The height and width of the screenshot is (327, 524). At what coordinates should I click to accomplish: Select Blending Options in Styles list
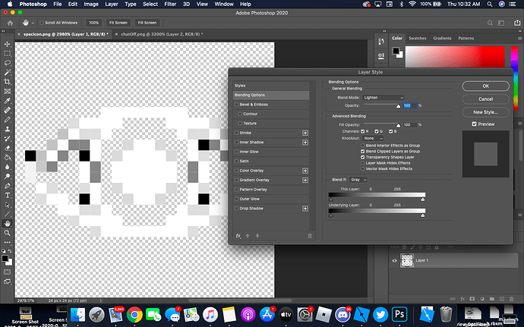(x=271, y=95)
